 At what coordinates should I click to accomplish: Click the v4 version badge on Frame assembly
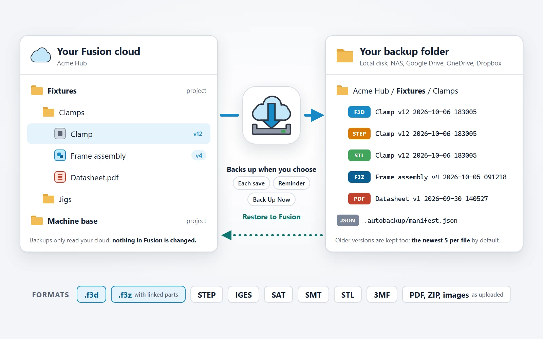[x=199, y=155]
